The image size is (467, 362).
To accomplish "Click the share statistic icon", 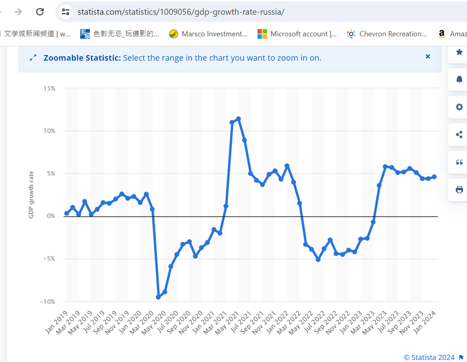I will tap(459, 135).
